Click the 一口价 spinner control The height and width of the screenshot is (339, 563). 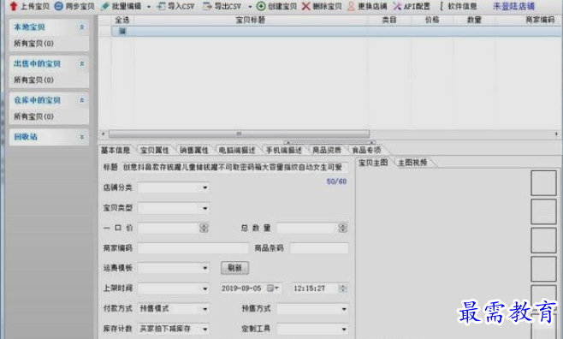point(204,228)
